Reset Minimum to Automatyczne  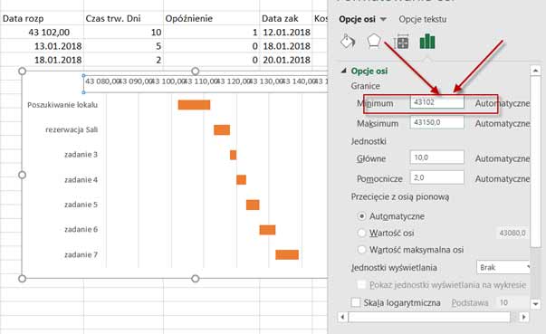[503, 103]
